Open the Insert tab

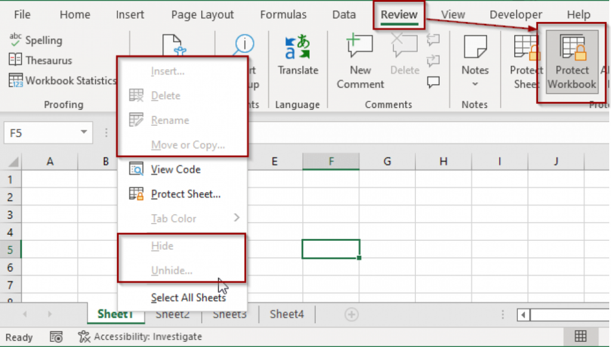[129, 14]
